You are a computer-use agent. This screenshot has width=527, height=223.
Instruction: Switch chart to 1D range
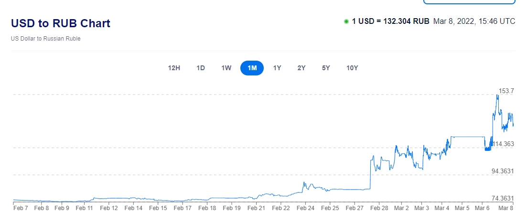[x=201, y=68]
